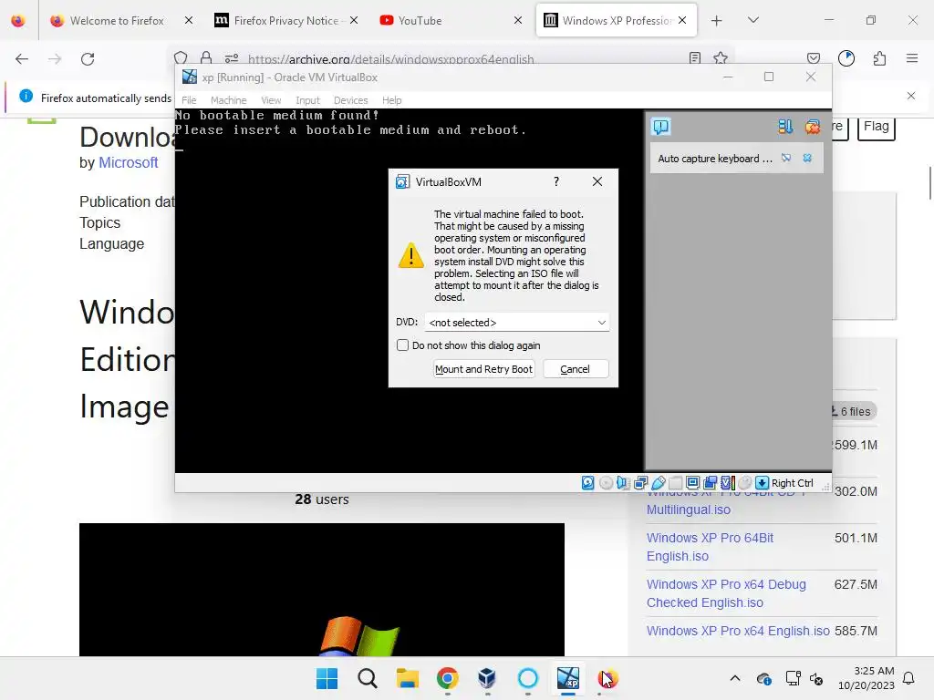Image resolution: width=934 pixels, height=700 pixels.
Task: Click the hard disk activity indicator in VirtualBox status bar
Action: [588, 483]
